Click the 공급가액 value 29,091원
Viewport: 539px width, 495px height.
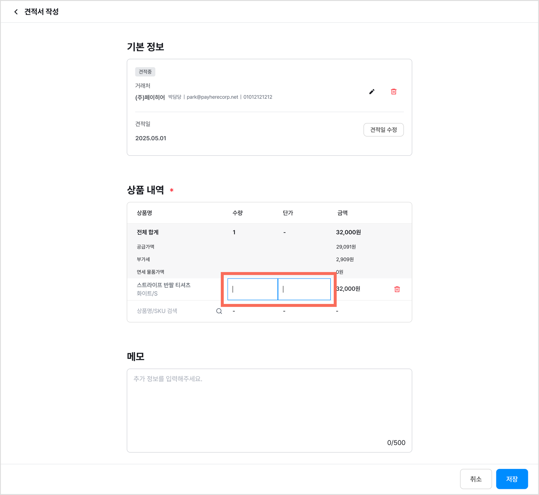click(x=346, y=247)
